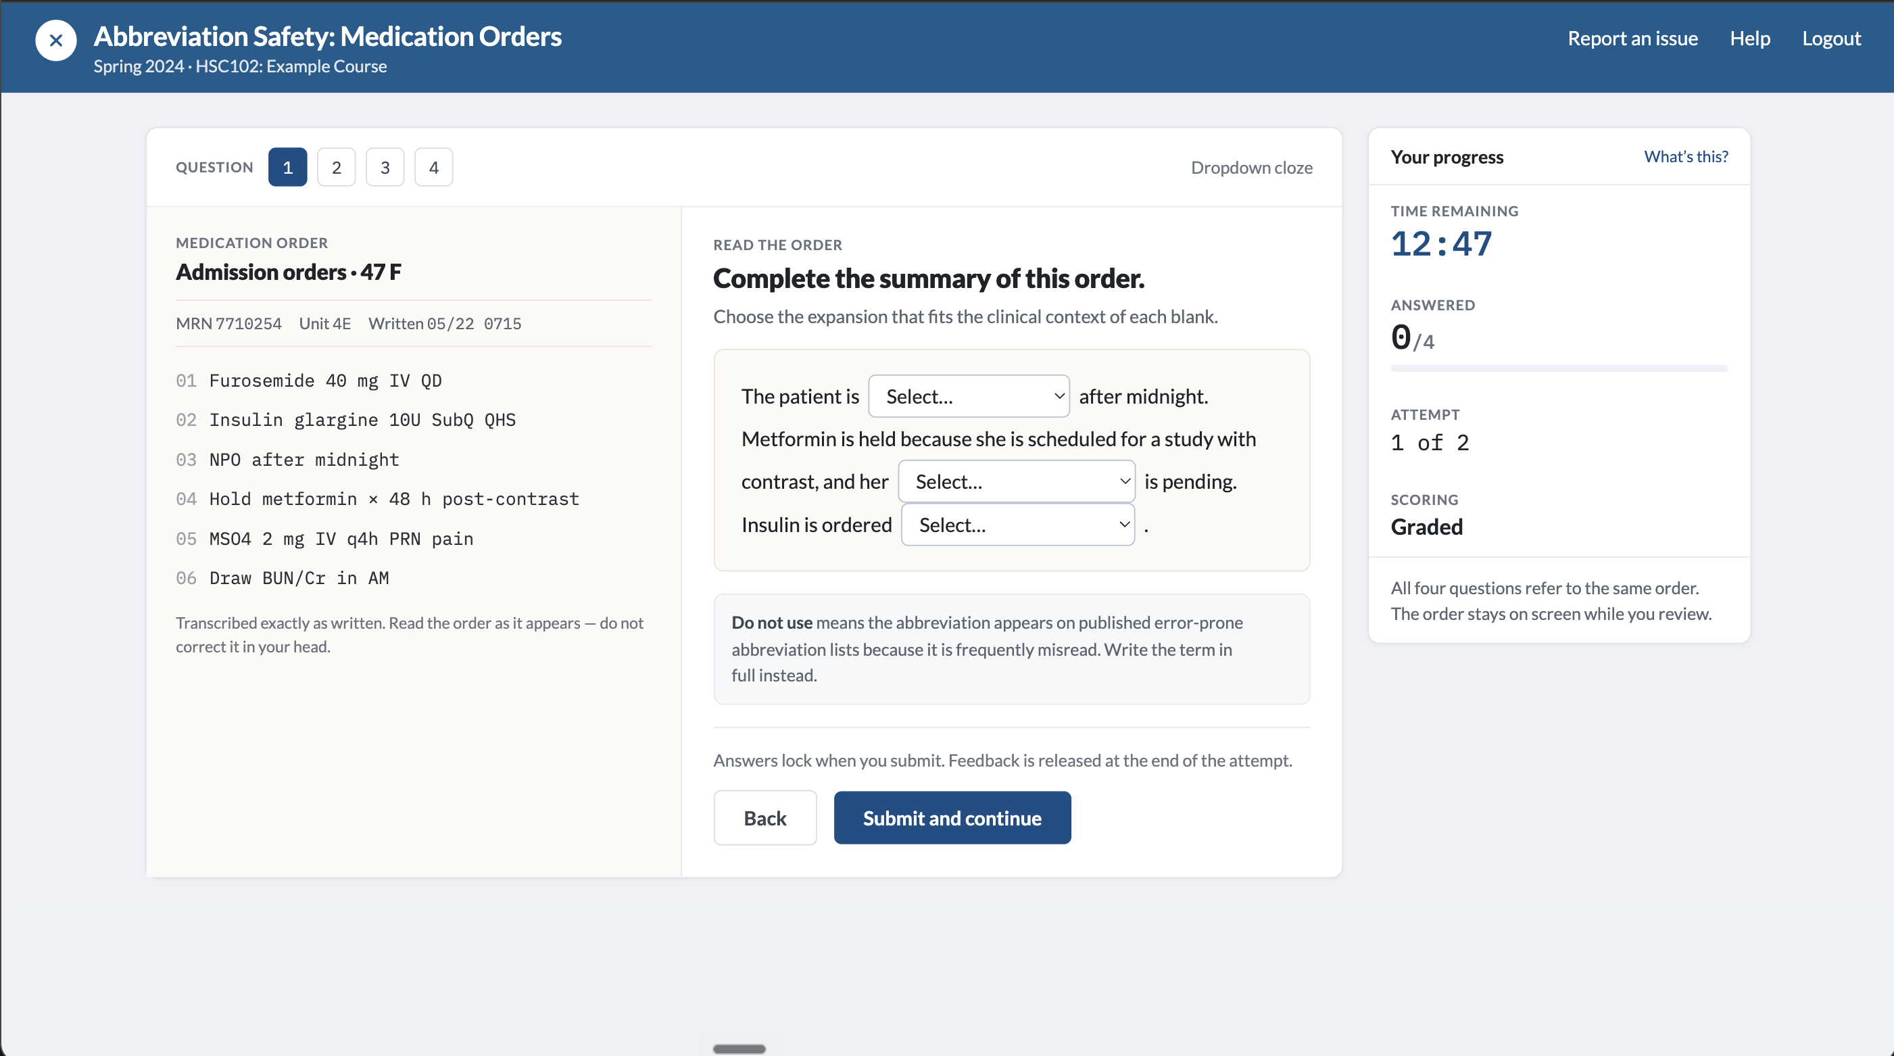Image resolution: width=1894 pixels, height=1056 pixels.
Task: Open the What's this? link
Action: point(1686,157)
